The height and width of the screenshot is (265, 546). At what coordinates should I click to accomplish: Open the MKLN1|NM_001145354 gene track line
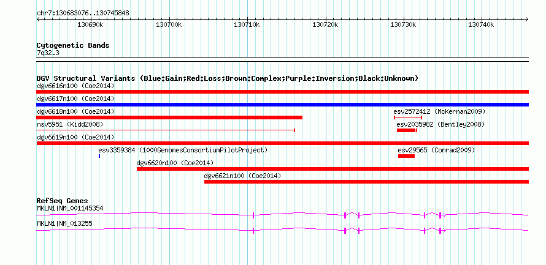[x=282, y=215]
